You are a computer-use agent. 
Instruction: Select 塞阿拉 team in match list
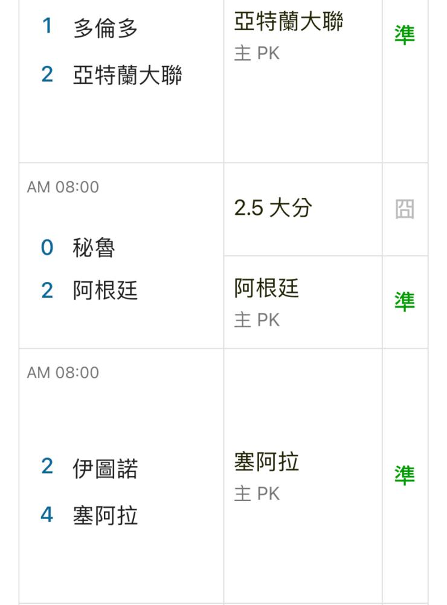[x=105, y=515]
